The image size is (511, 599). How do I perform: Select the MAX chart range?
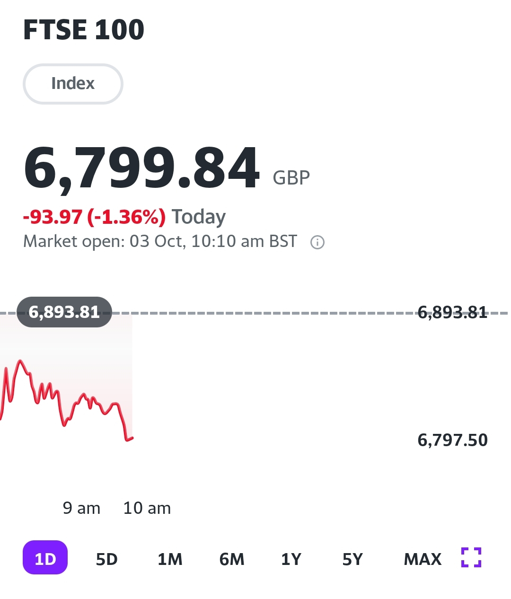[423, 559]
